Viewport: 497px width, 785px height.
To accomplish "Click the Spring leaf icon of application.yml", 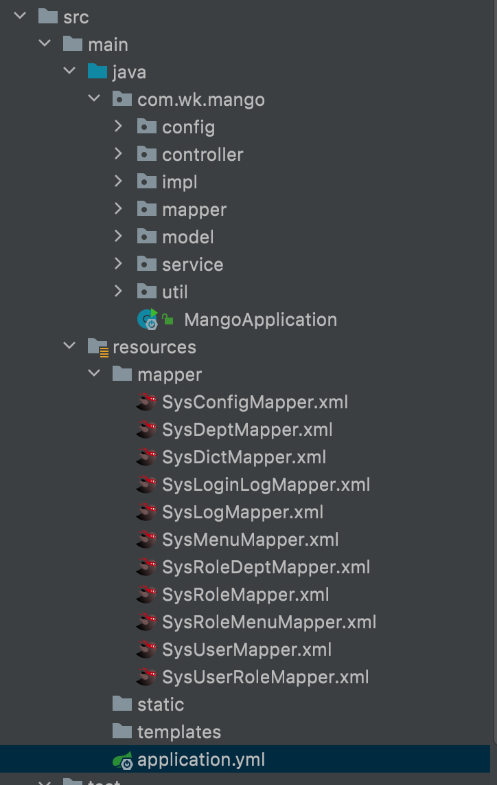I will [122, 760].
